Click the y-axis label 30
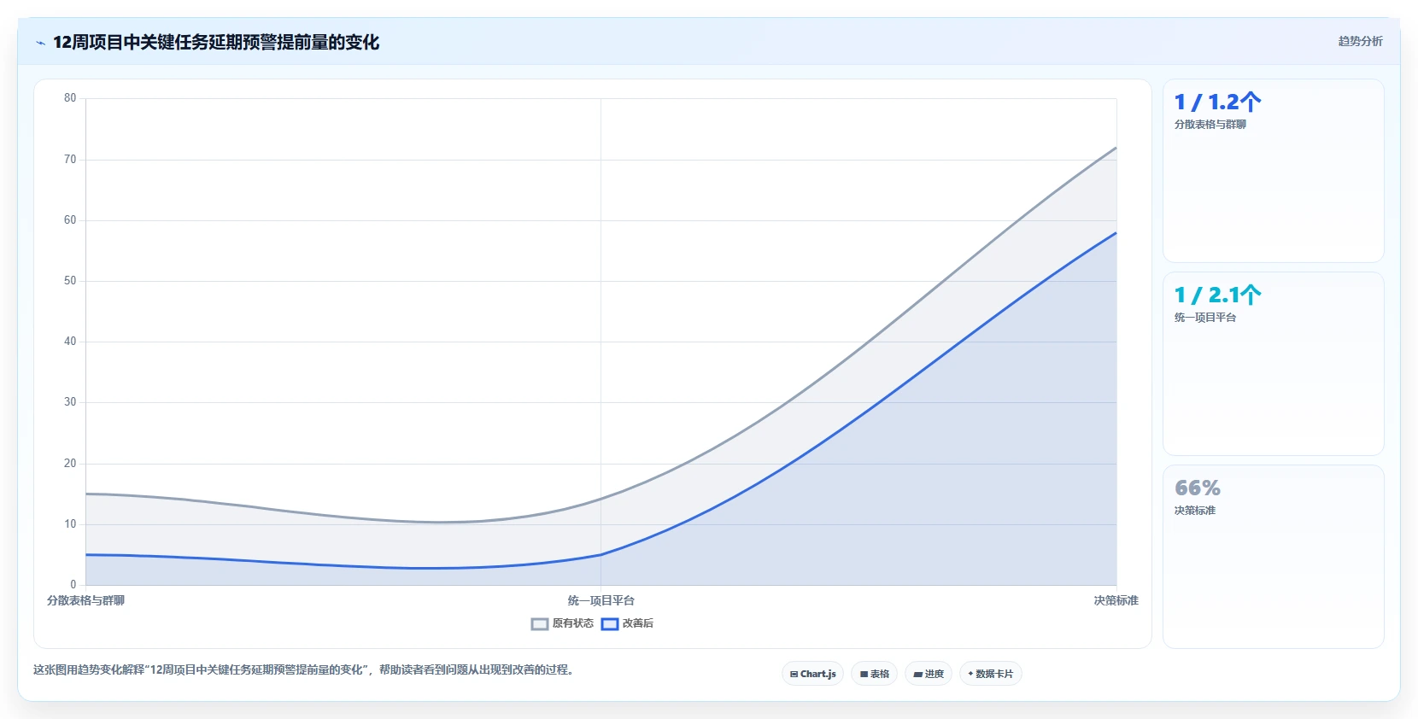Viewport: 1418px width, 719px height. click(x=70, y=402)
